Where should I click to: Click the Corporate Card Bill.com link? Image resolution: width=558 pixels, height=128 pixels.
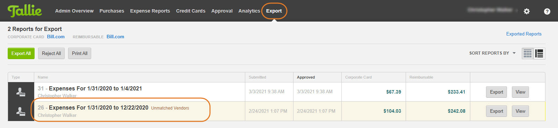56,37
